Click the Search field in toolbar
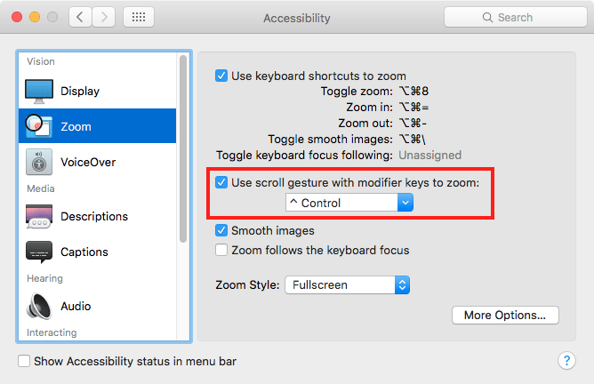Viewport: 594px width, 384px height. click(x=514, y=18)
